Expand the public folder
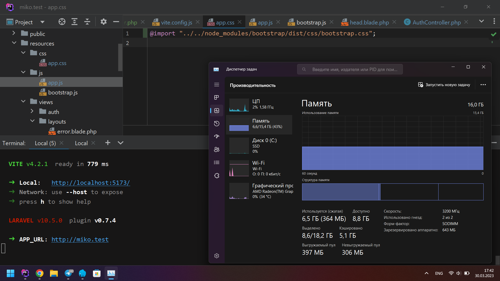Viewport: 500px width, 281px height. (x=14, y=33)
